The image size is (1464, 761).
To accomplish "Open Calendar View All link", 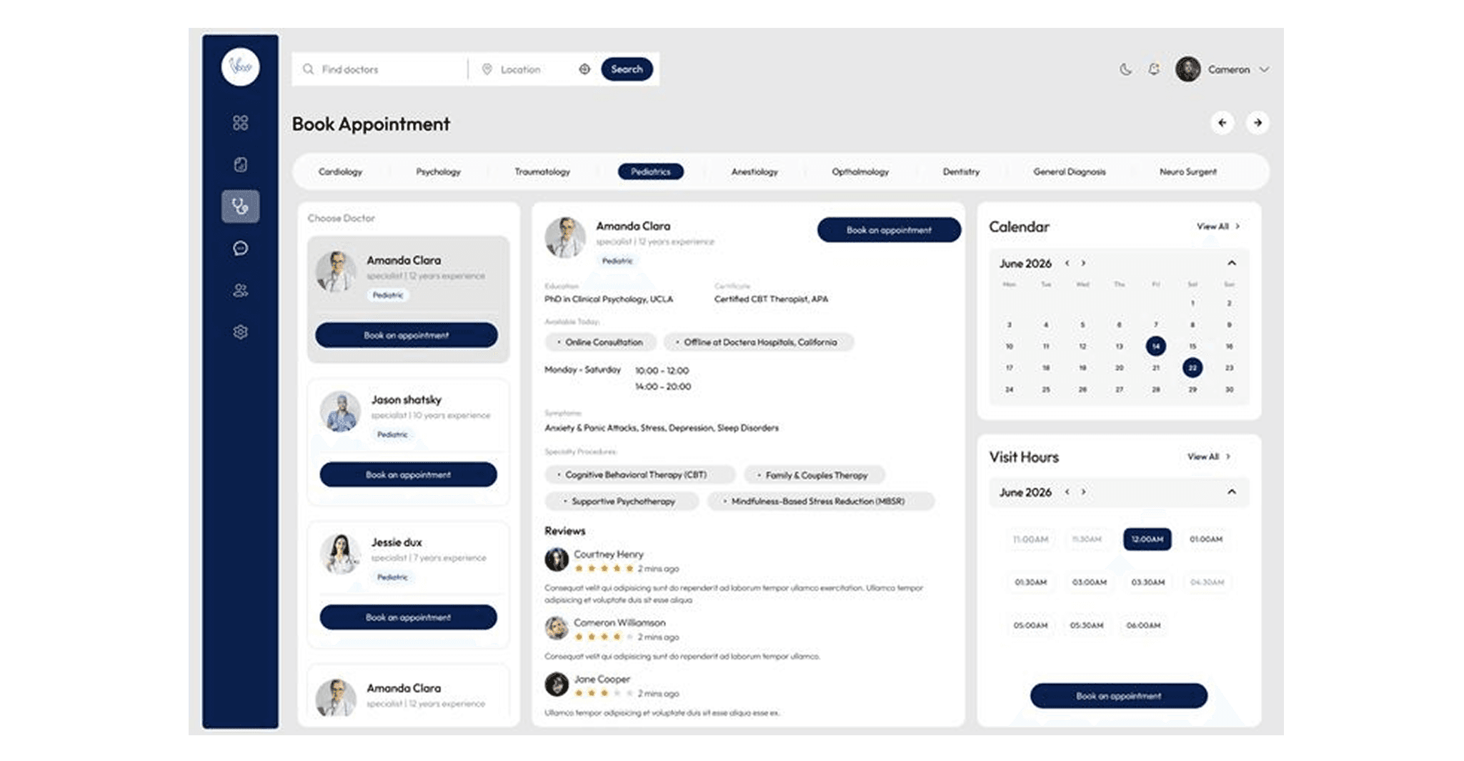I will pos(1217,227).
